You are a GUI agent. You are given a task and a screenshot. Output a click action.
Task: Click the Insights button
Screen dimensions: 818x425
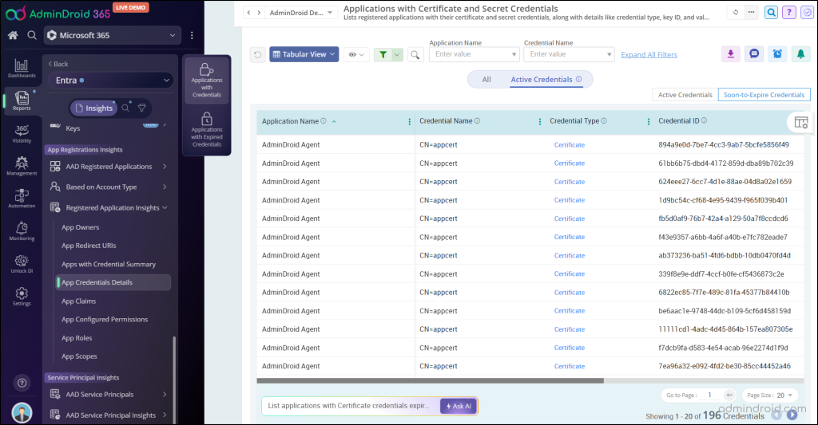click(x=94, y=108)
